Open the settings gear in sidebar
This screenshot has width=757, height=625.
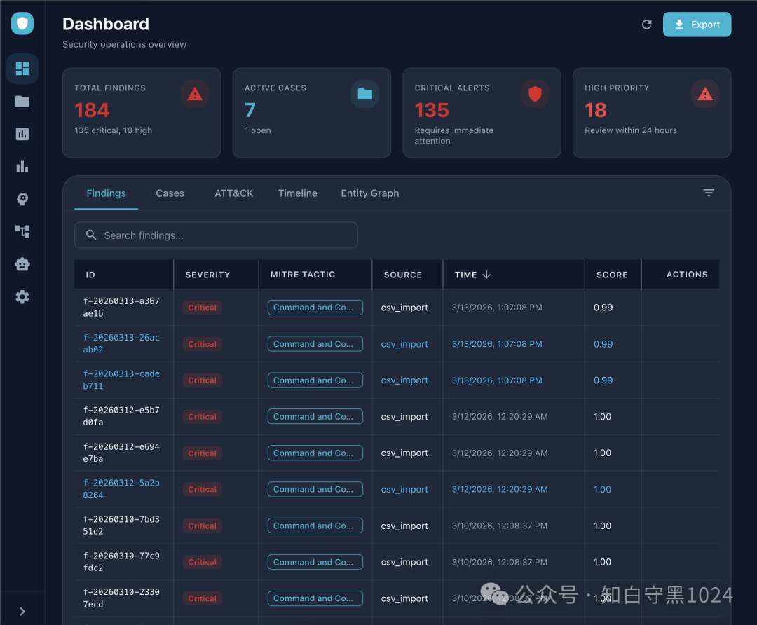coord(22,297)
